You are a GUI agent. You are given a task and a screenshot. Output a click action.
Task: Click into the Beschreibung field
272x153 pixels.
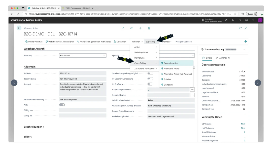tap(83, 79)
